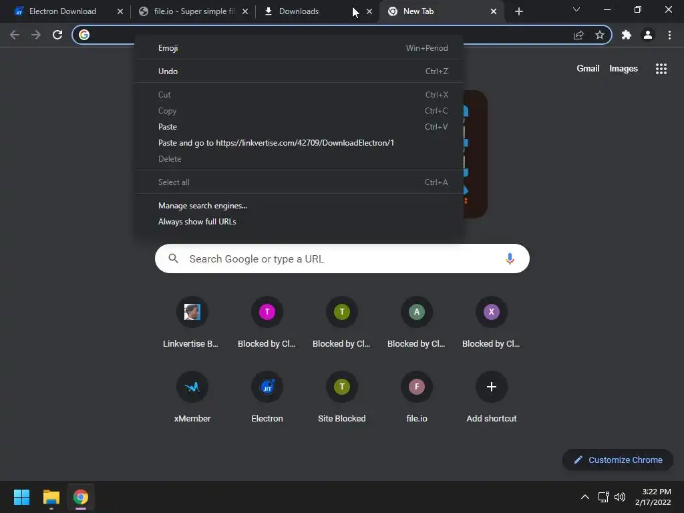
Task: Click the browser Back arrow
Action: point(15,35)
